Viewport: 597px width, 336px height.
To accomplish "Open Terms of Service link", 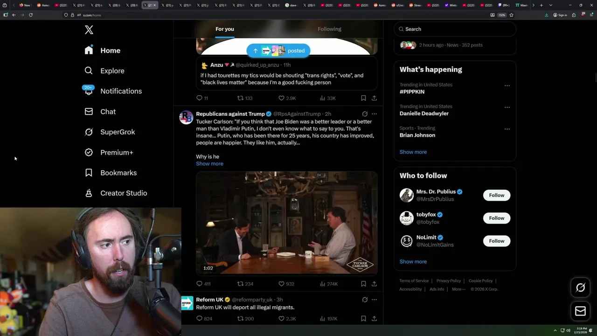I will tap(414, 281).
